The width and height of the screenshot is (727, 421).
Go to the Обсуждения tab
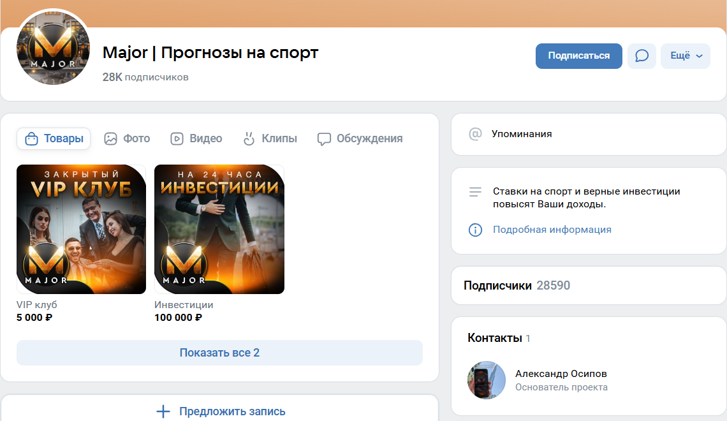[360, 138]
